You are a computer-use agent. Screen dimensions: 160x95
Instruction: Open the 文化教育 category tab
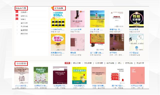pos(88,63)
